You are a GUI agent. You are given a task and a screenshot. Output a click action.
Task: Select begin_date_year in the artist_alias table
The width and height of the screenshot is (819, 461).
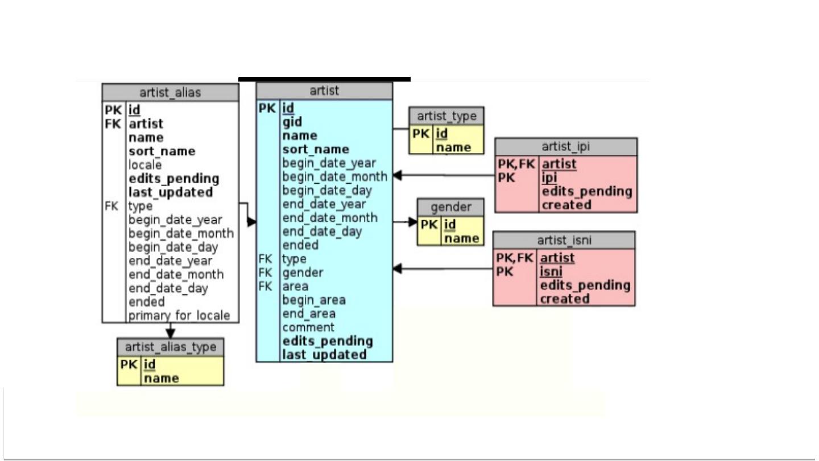(175, 220)
